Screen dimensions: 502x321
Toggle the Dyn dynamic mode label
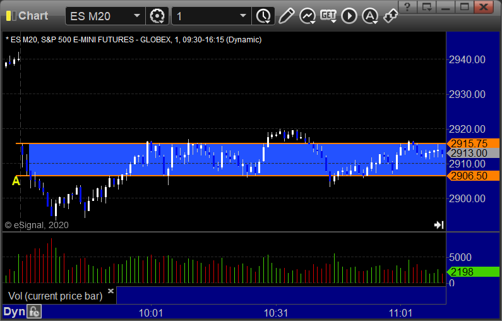(14, 312)
